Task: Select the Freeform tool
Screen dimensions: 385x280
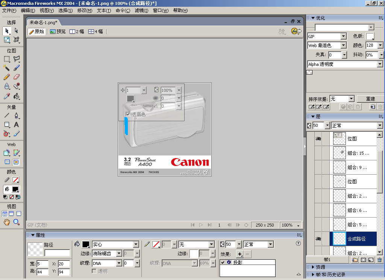Action: click(x=7, y=134)
